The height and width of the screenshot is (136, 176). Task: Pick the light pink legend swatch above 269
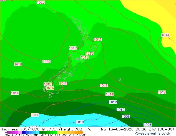coord(20,132)
